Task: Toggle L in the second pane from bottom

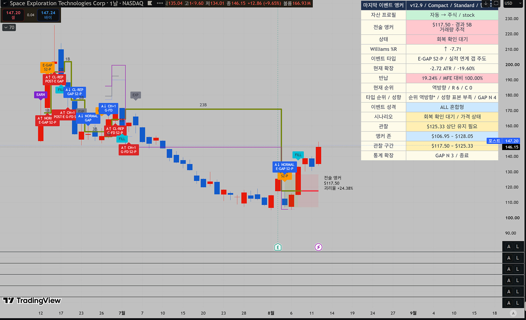Action: [x=518, y=292]
